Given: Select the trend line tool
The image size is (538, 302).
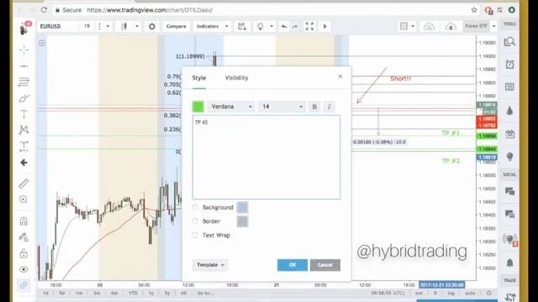Looking at the screenshot, I should (x=24, y=65).
